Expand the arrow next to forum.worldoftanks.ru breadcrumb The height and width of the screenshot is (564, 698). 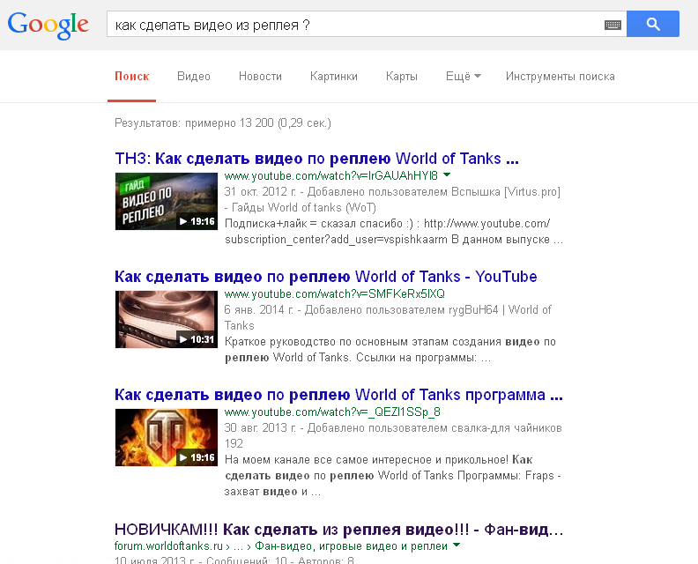pos(456,545)
